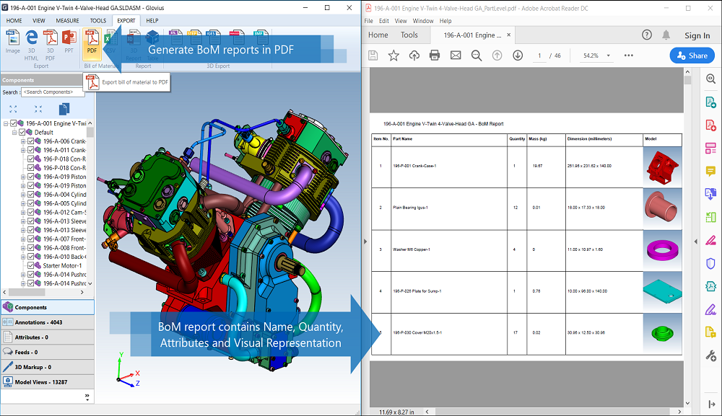Screen dimensions: 722x416
Task: Click the Bill of Materials PDF button
Action: pyautogui.click(x=92, y=44)
